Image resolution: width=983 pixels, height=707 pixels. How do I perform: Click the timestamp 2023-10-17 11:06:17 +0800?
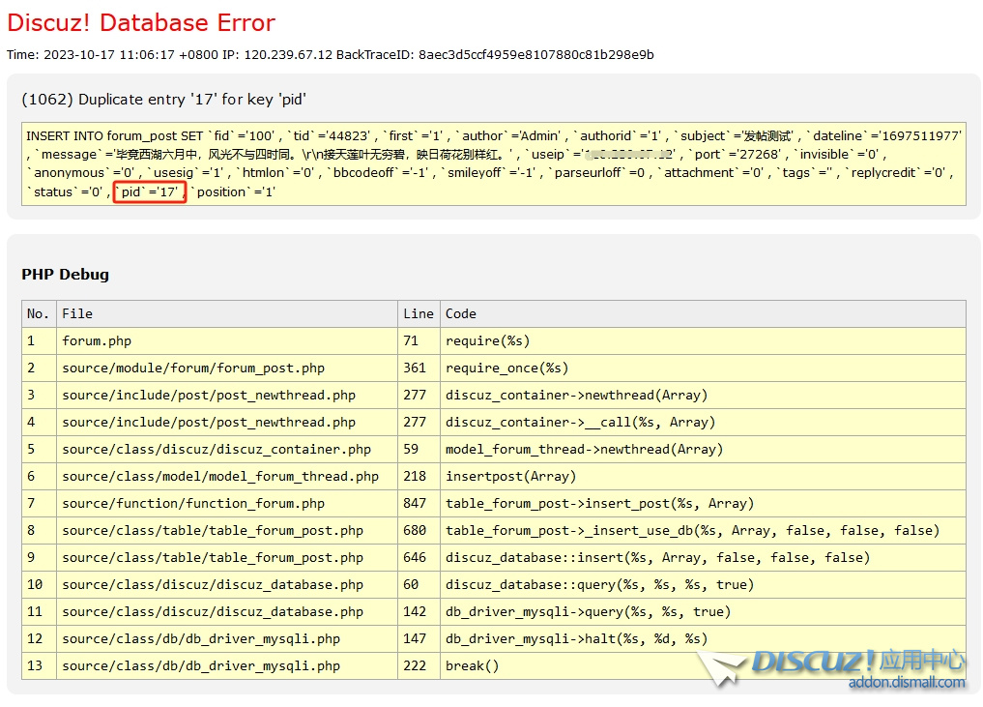tap(131, 54)
